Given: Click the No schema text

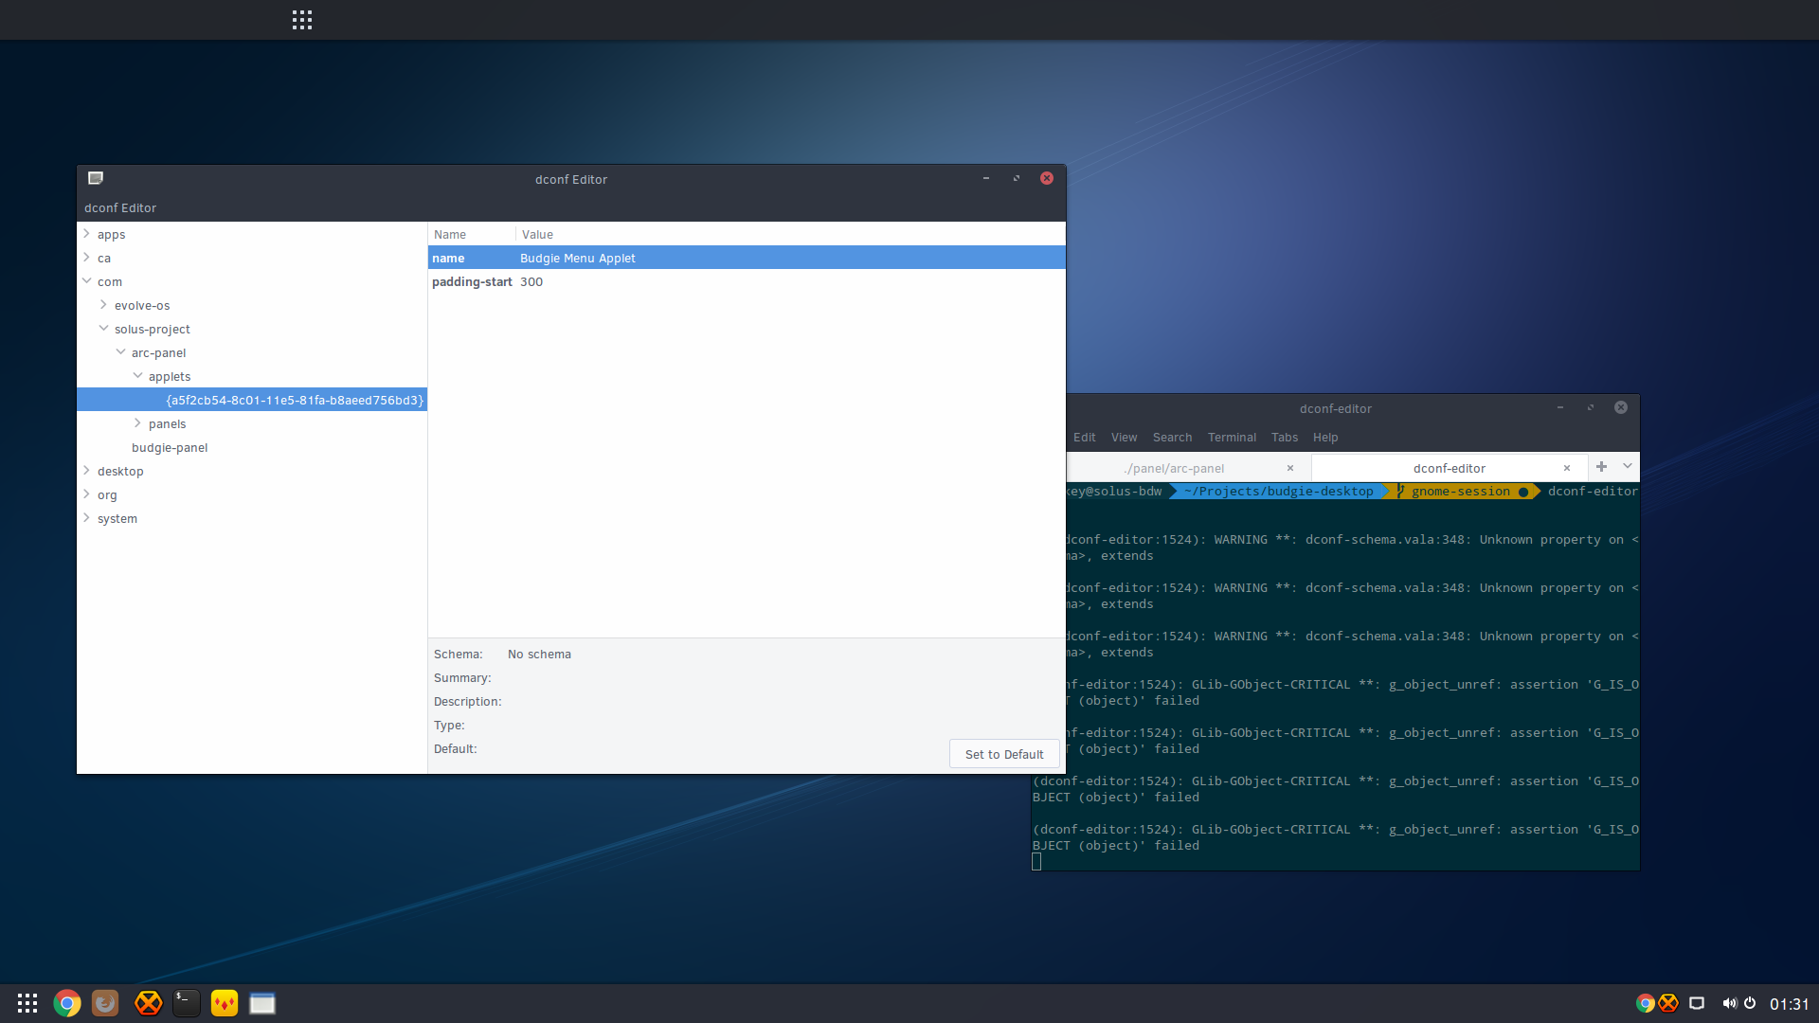Looking at the screenshot, I should tap(539, 654).
